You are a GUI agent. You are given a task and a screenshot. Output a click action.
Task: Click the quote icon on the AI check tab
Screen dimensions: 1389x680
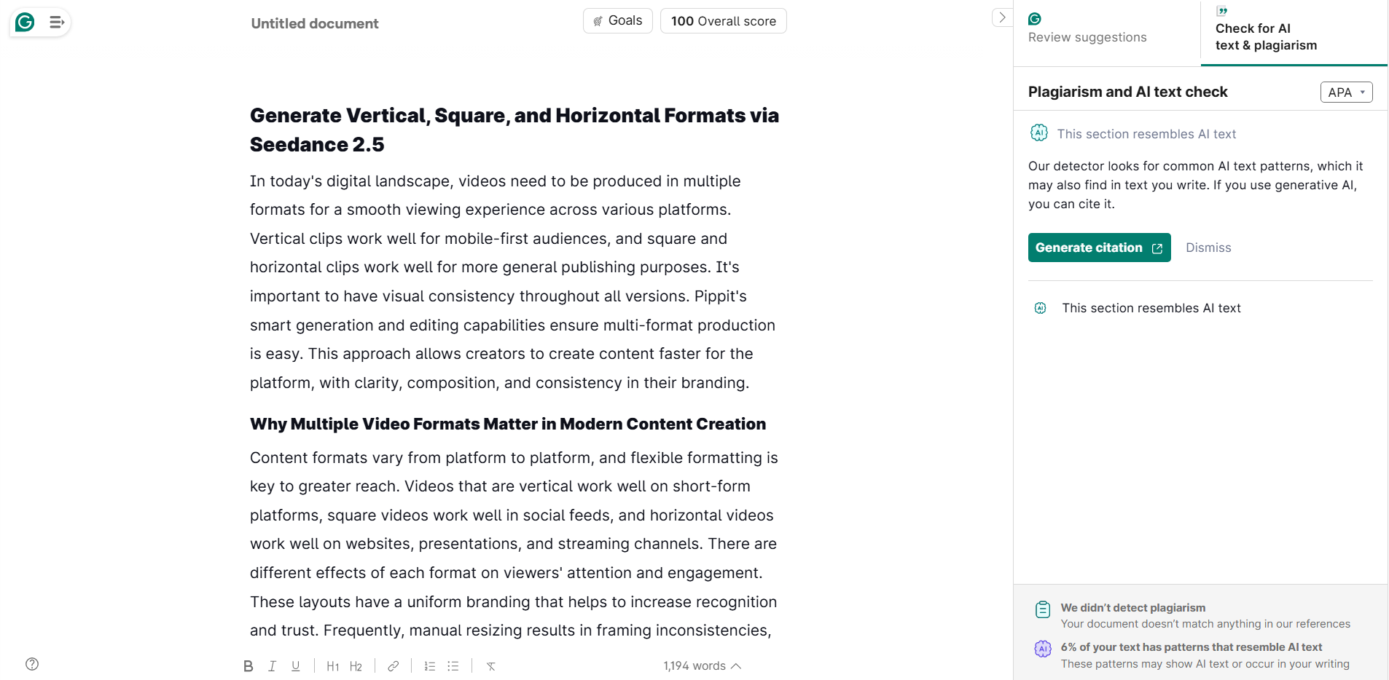click(1222, 11)
